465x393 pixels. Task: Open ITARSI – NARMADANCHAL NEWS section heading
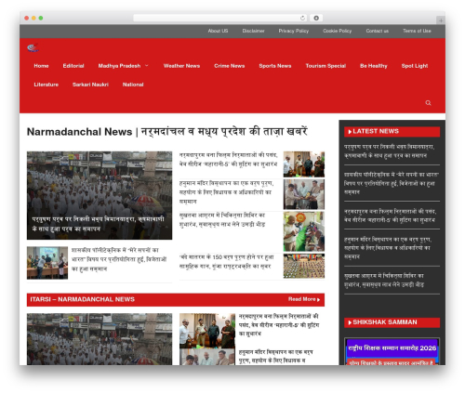(83, 299)
